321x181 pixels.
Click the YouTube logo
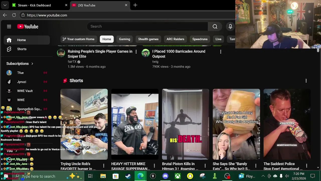28,26
